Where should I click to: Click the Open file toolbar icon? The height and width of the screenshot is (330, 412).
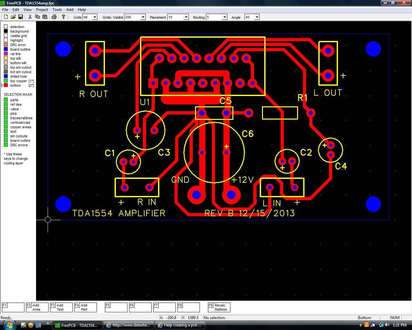click(x=13, y=17)
